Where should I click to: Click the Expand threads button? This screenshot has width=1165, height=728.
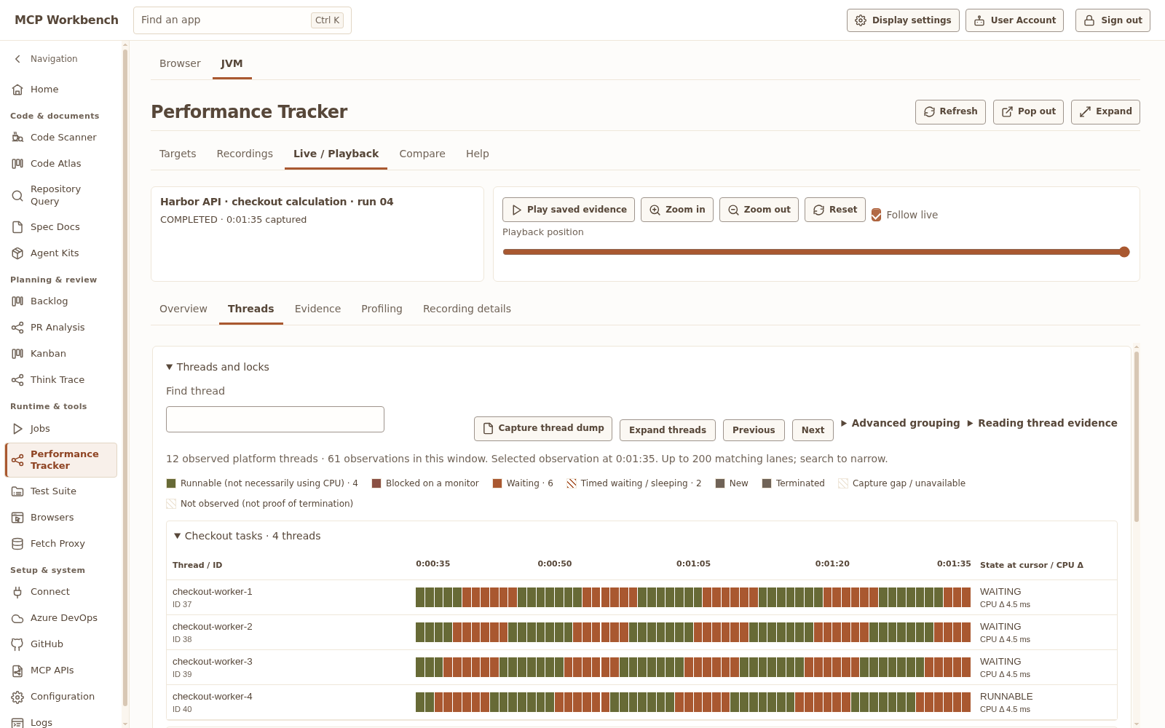(x=668, y=430)
